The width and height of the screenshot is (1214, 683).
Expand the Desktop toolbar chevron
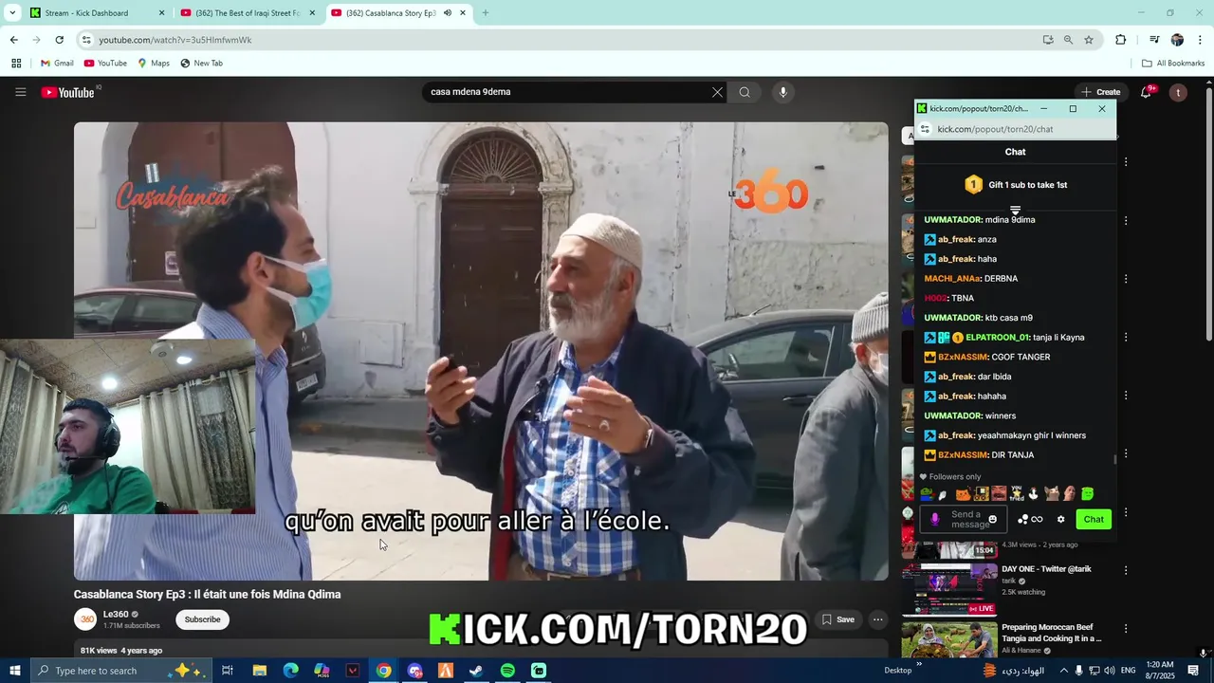point(918,665)
